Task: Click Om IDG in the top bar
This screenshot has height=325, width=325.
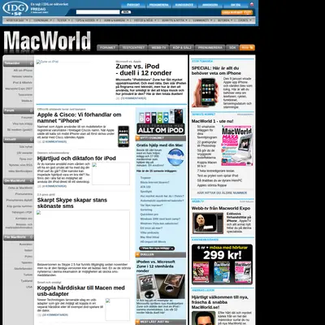Action: point(236,5)
